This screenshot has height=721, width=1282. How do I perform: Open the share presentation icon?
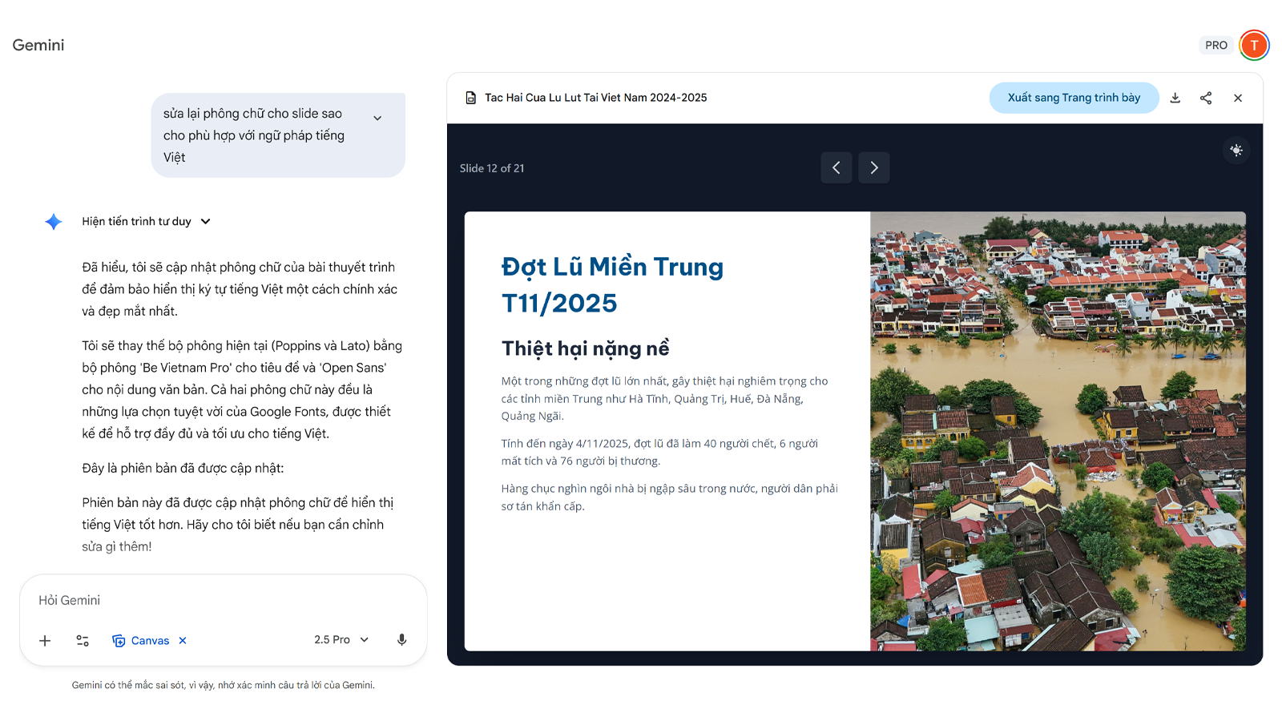1206,98
